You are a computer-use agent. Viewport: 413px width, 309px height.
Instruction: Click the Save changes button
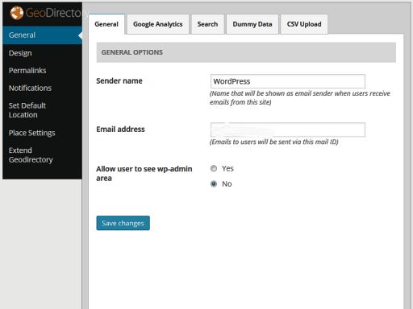123,223
